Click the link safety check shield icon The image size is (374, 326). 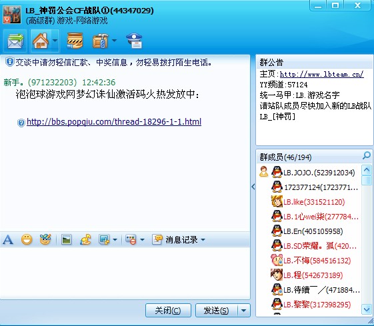pos(21,123)
